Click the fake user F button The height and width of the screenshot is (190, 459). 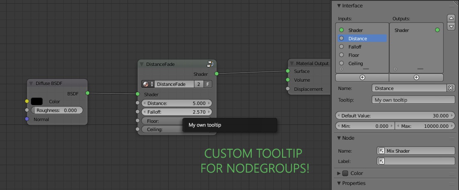(x=208, y=84)
